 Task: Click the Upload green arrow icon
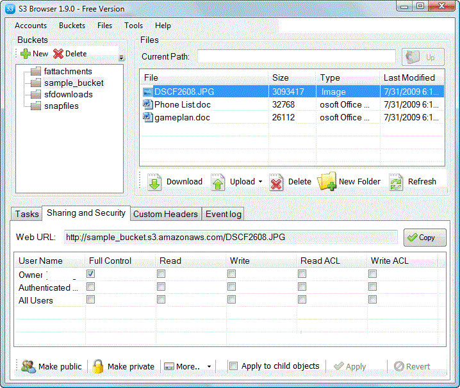(x=218, y=182)
